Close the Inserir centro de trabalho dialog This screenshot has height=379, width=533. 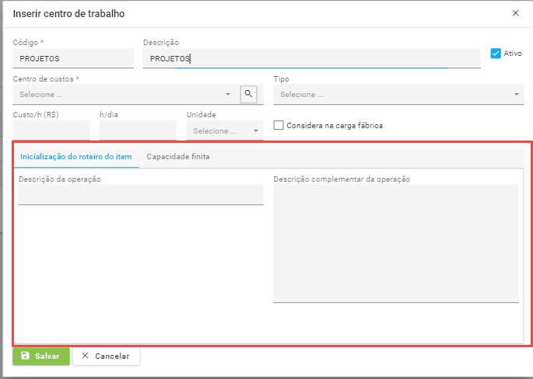coord(515,13)
